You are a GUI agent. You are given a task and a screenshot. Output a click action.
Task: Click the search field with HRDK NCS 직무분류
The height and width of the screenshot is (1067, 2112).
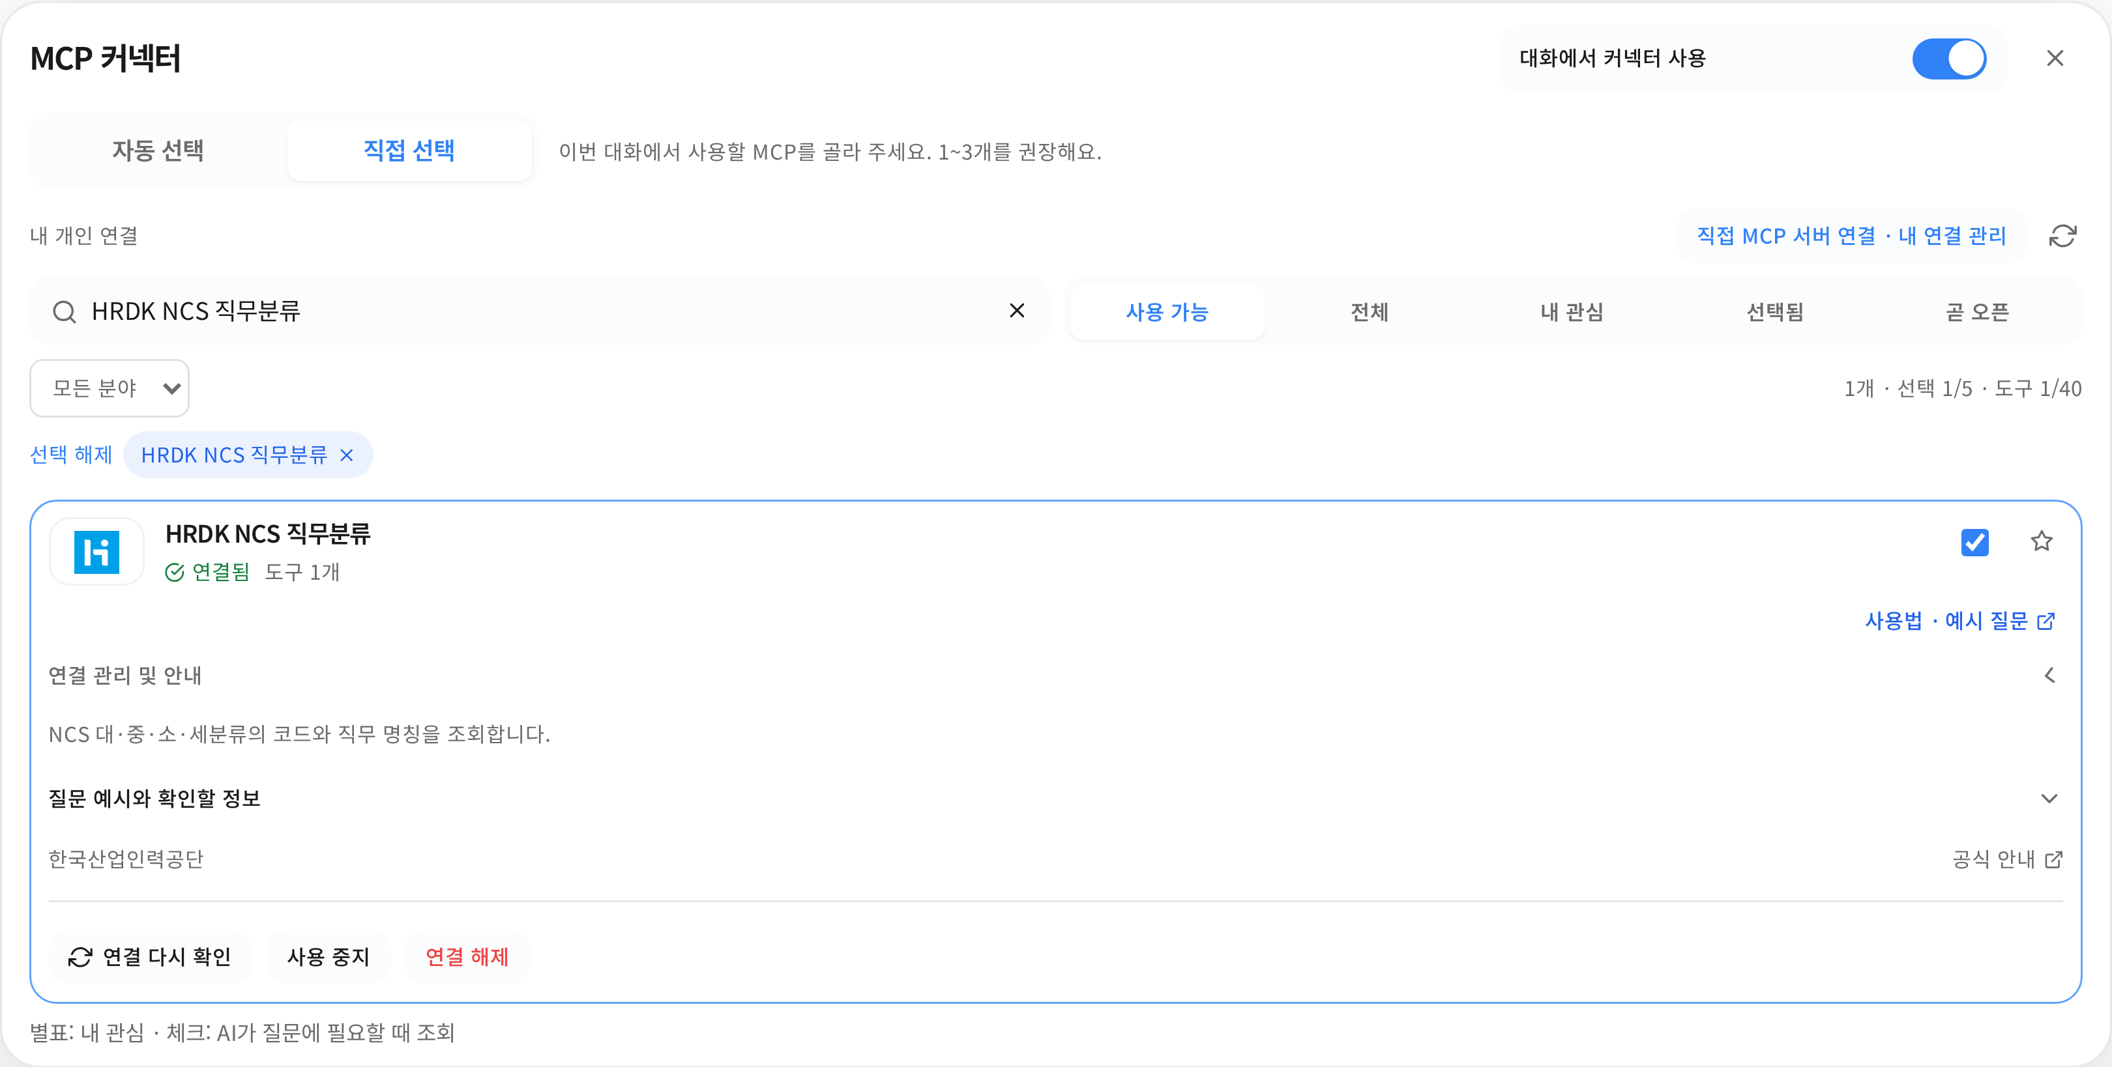540,311
